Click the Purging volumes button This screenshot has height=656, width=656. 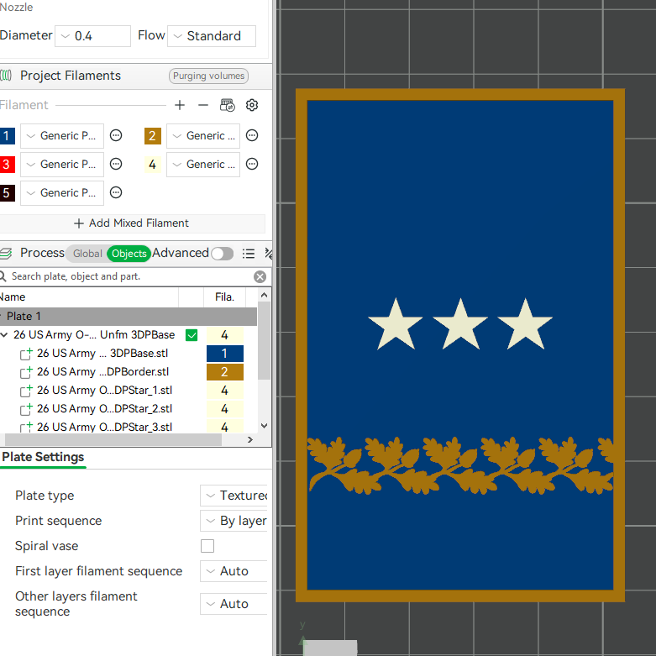point(209,76)
